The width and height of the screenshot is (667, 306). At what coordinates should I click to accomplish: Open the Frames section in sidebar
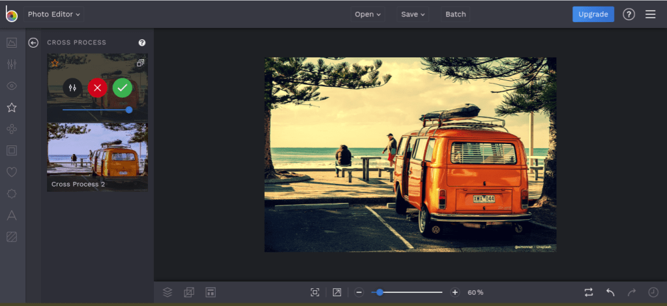click(12, 151)
